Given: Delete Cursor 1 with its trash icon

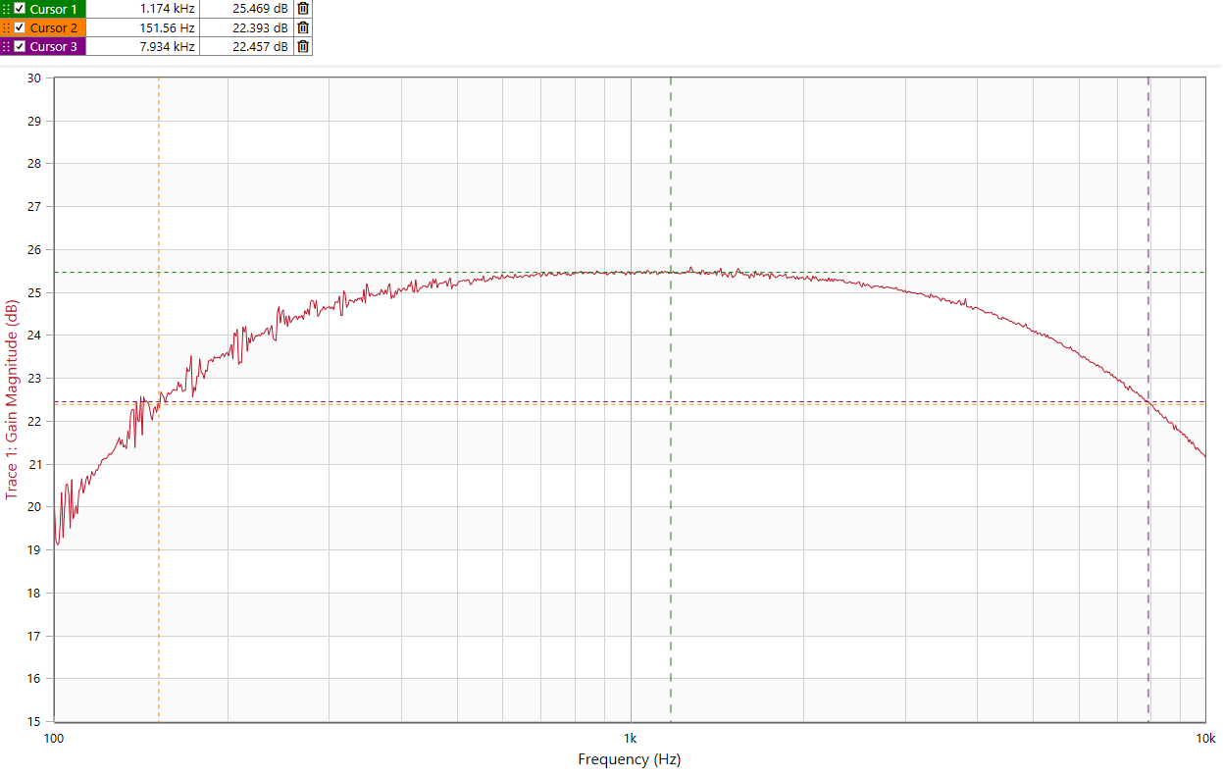Looking at the screenshot, I should coord(303,9).
